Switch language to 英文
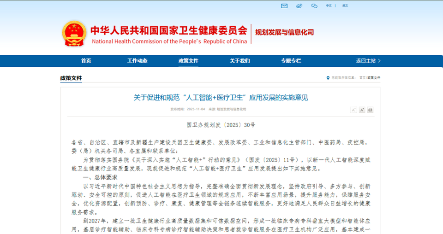This screenshot has height=234, width=443. tap(345, 6)
